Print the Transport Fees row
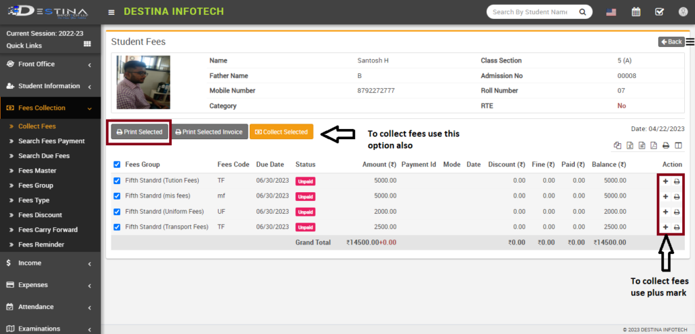 [x=677, y=227]
